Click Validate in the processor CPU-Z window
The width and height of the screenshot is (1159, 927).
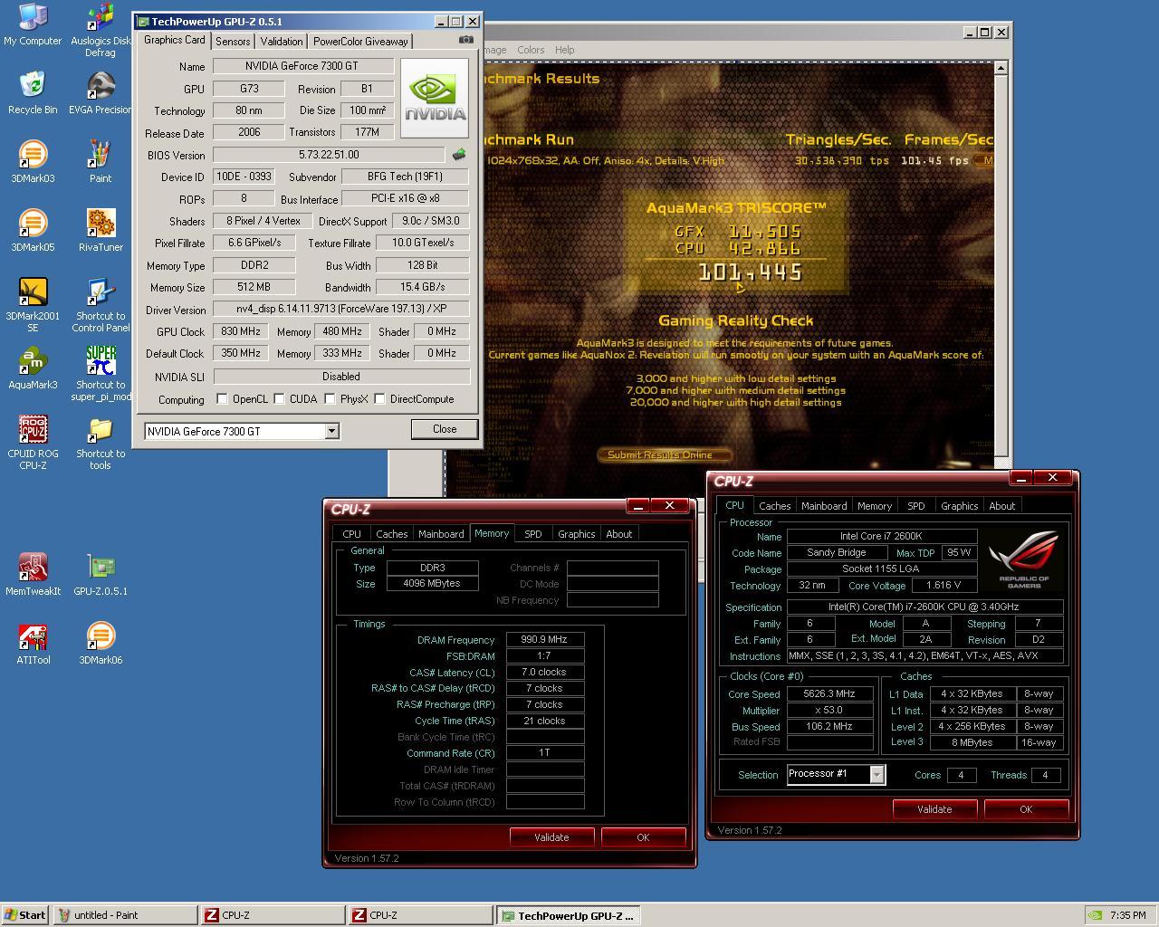coord(934,809)
